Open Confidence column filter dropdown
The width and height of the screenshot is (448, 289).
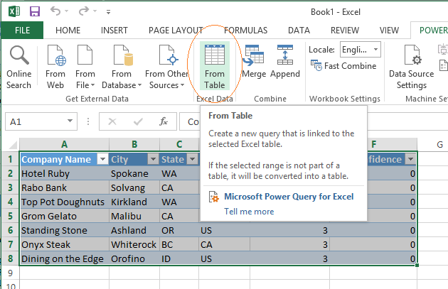[x=410, y=159]
